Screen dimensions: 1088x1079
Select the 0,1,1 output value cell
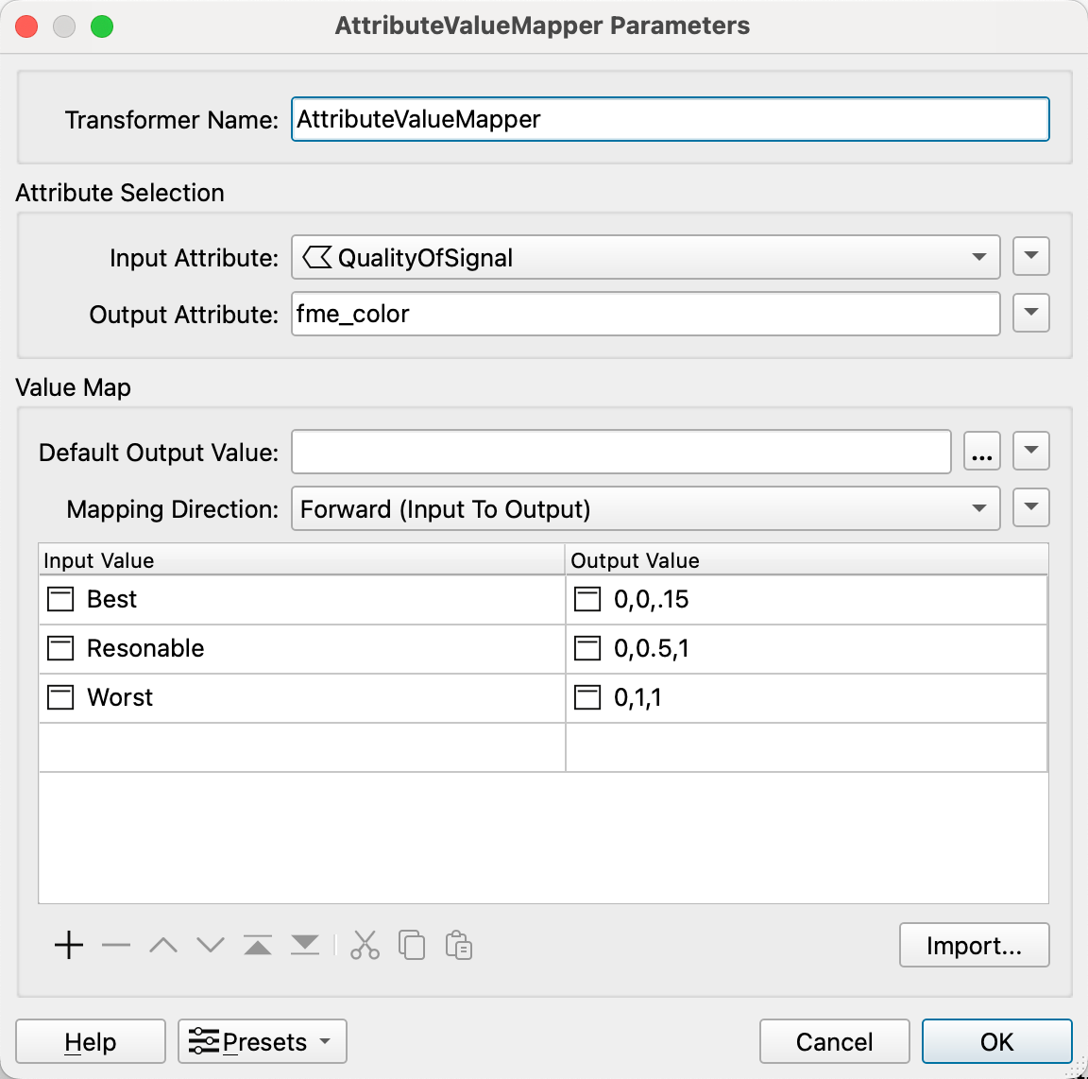(807, 698)
